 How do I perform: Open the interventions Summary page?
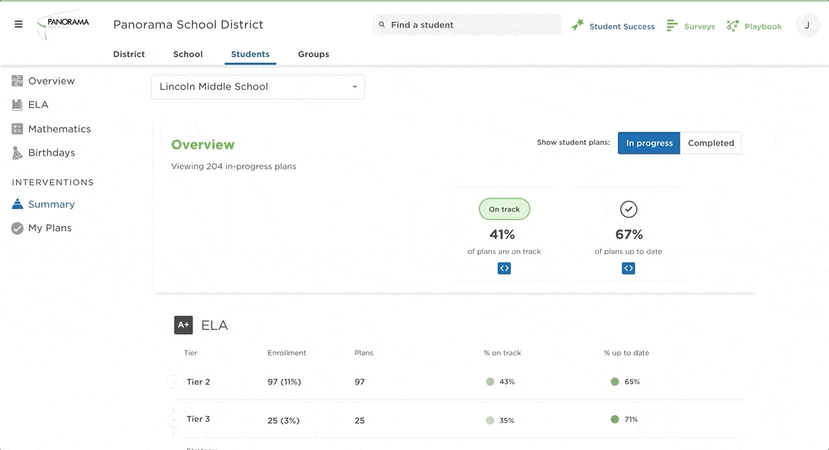pos(51,204)
